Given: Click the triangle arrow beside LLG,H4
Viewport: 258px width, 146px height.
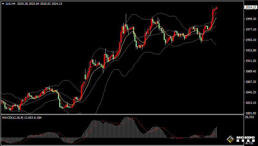Looking at the screenshot, I should click(3, 3).
